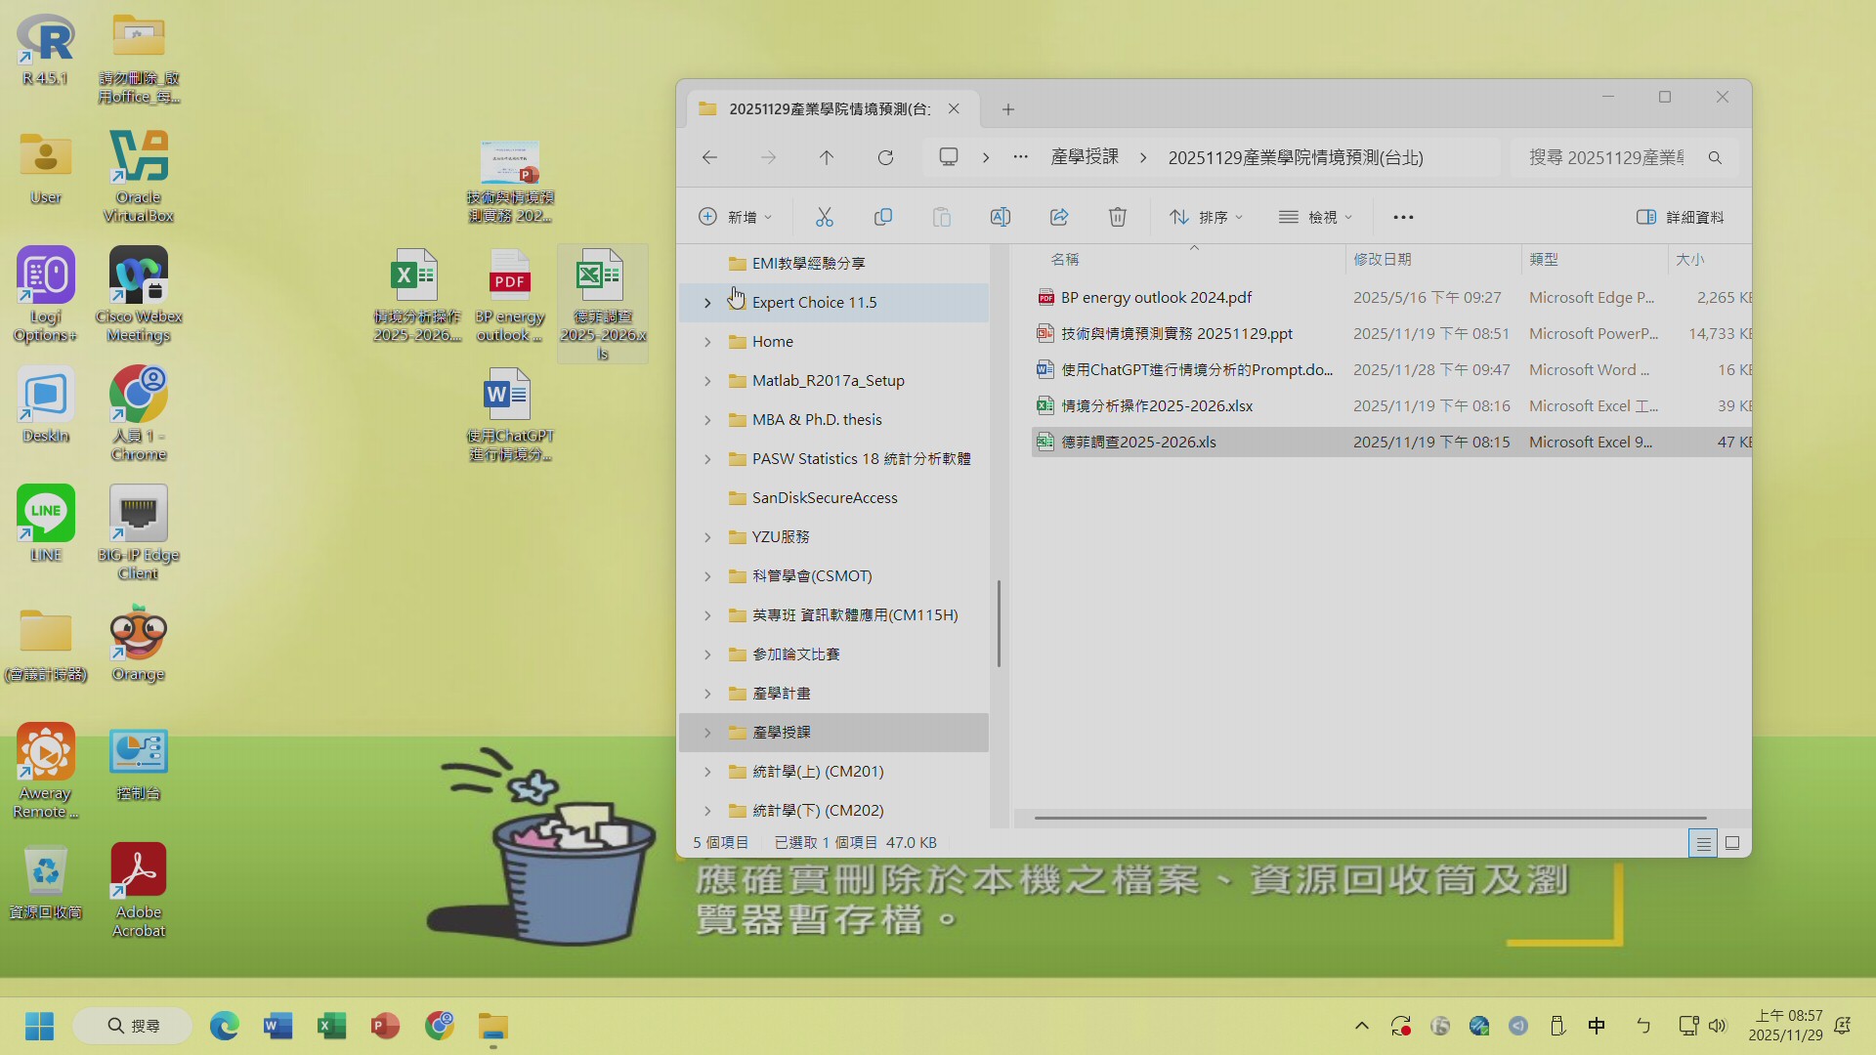Screen dimensions: 1876x1055
Task: Open Excel from the Windows taskbar
Action: coord(331,1026)
